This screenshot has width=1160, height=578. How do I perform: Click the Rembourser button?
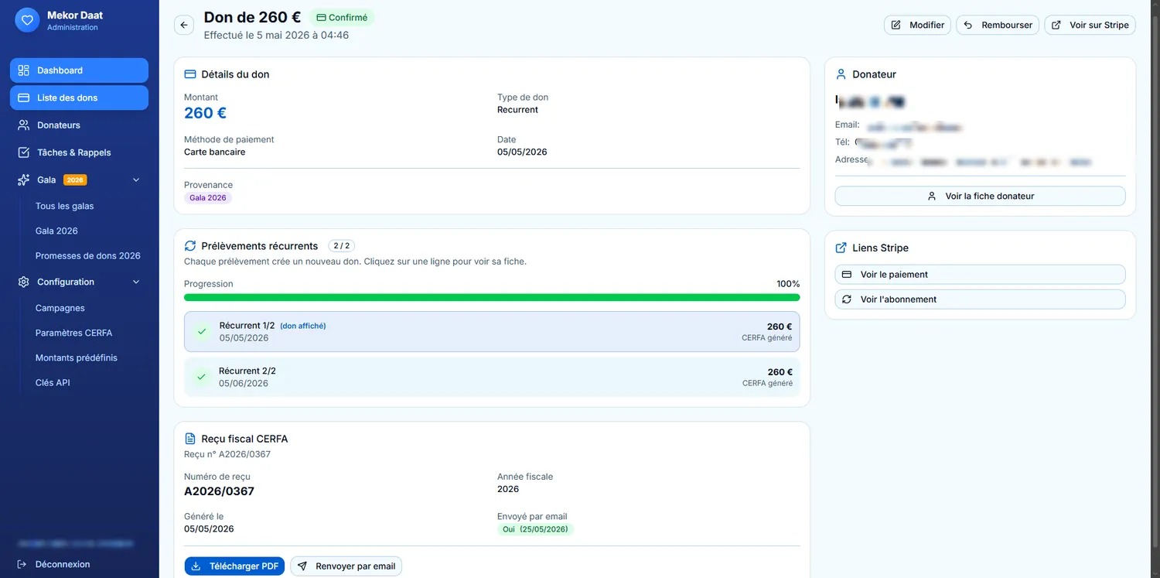[x=997, y=25]
